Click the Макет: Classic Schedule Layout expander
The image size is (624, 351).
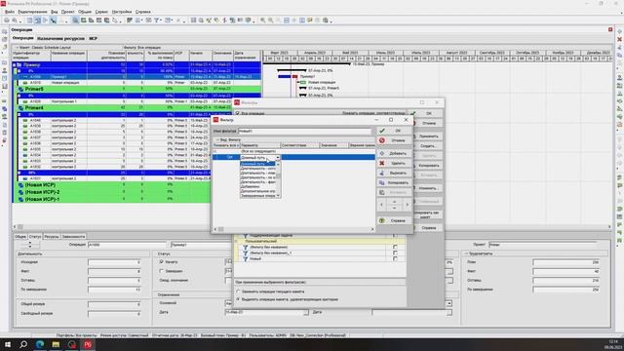(18, 48)
